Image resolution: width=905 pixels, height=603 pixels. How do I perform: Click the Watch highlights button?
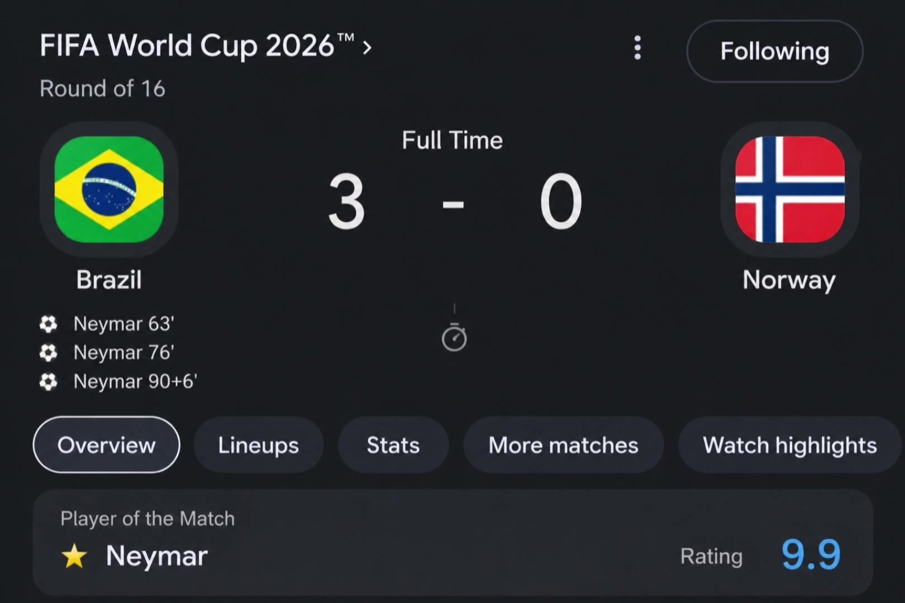(790, 445)
